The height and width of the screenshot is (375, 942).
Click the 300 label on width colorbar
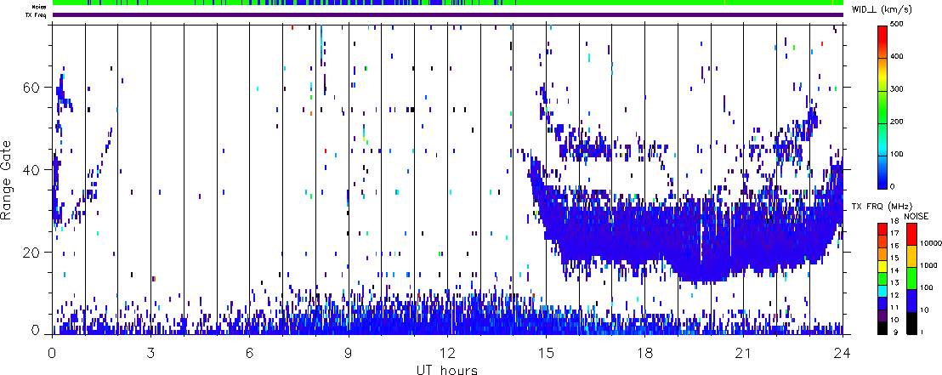point(898,89)
